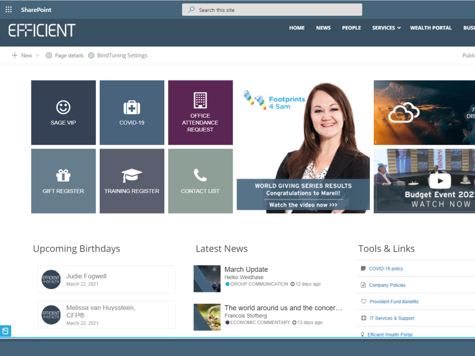Open the Office Attendance Request tile
The height and width of the screenshot is (356, 475).
[x=200, y=112]
